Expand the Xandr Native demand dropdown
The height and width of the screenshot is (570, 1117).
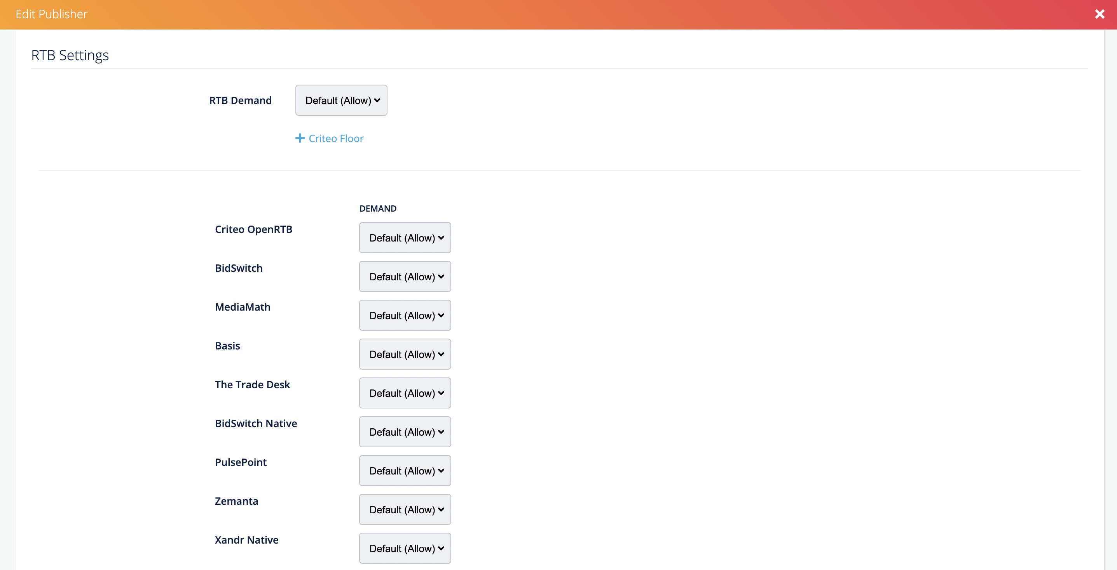(405, 548)
